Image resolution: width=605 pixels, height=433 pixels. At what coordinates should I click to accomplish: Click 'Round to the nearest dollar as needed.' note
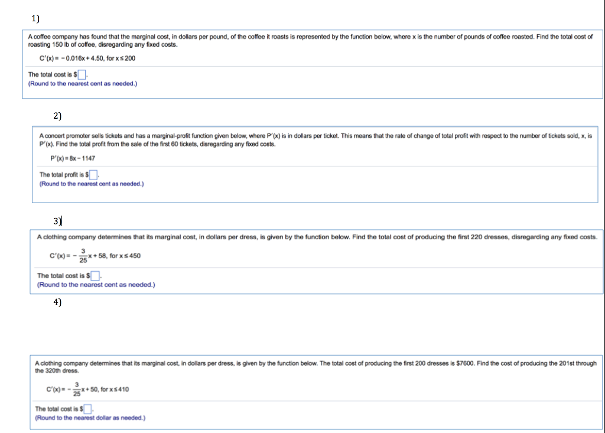[x=90, y=418]
